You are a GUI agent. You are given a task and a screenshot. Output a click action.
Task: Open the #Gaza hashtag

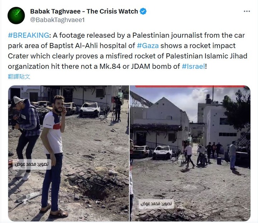[148, 46]
